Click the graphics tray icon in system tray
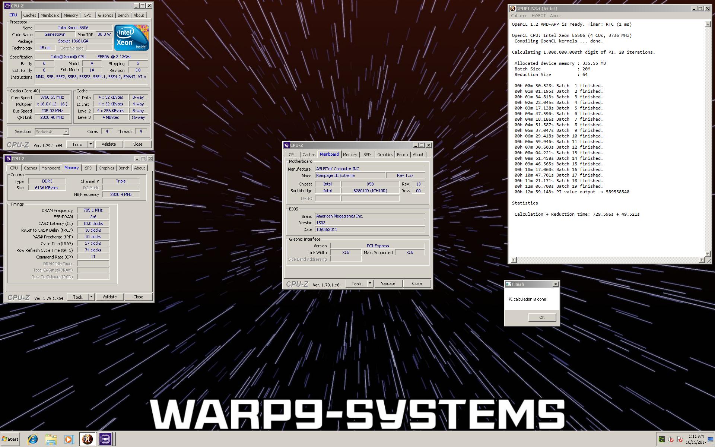 (661, 440)
